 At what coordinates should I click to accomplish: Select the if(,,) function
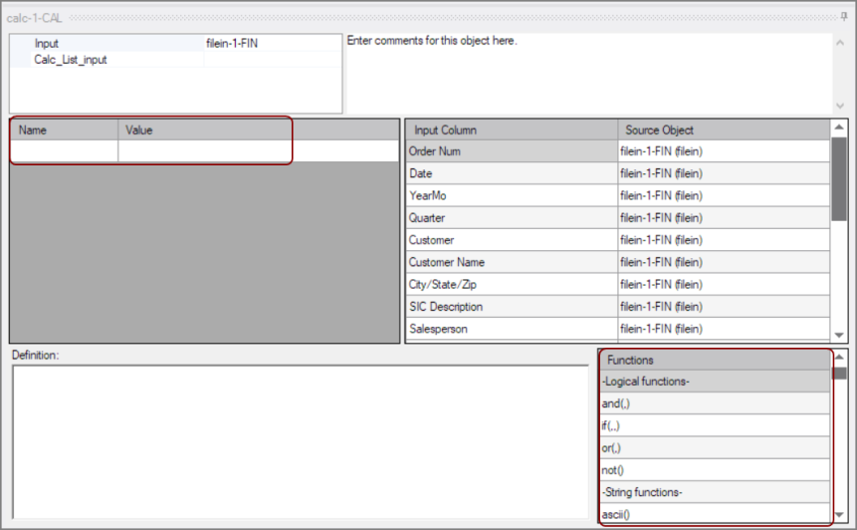point(715,425)
